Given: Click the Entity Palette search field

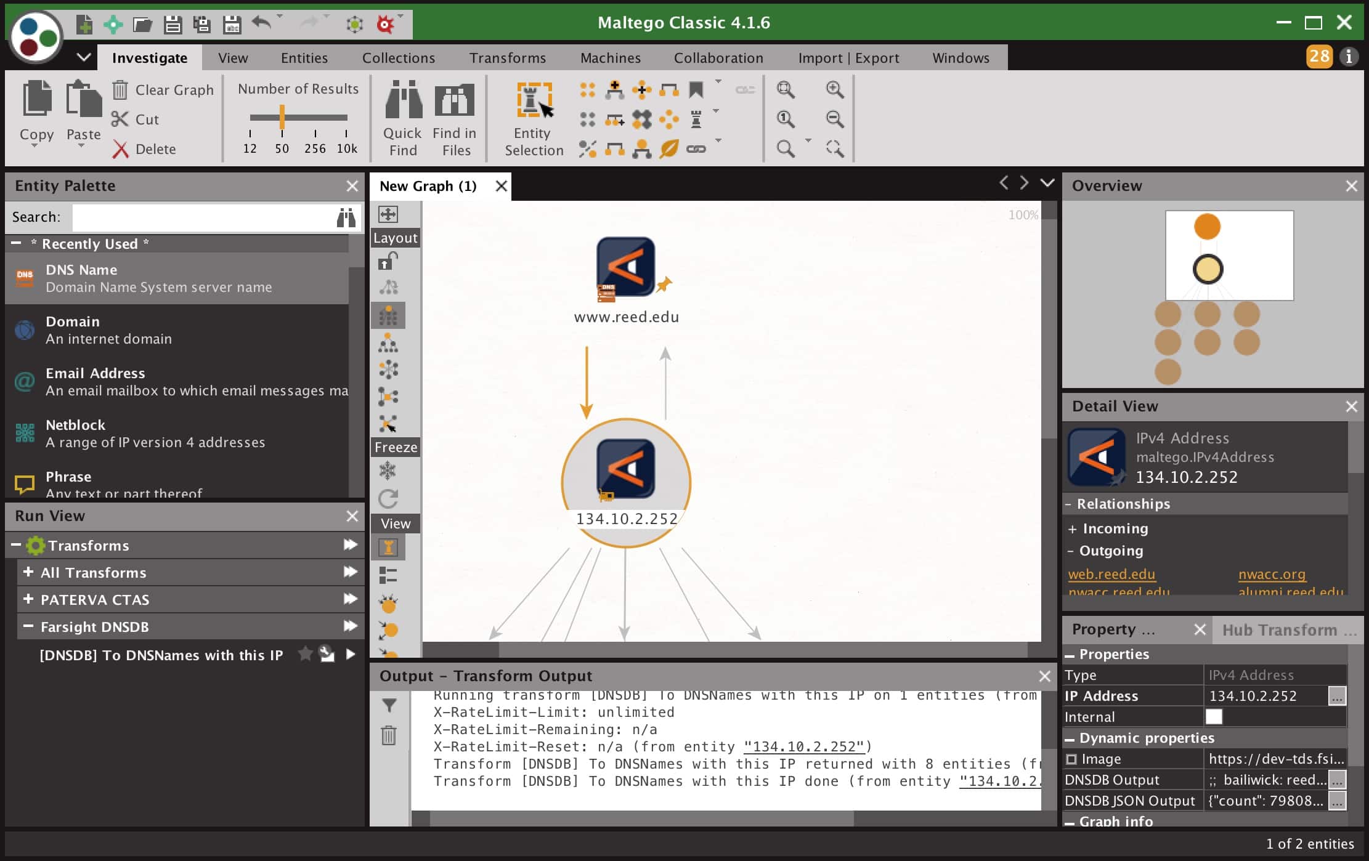Looking at the screenshot, I should [x=203, y=217].
